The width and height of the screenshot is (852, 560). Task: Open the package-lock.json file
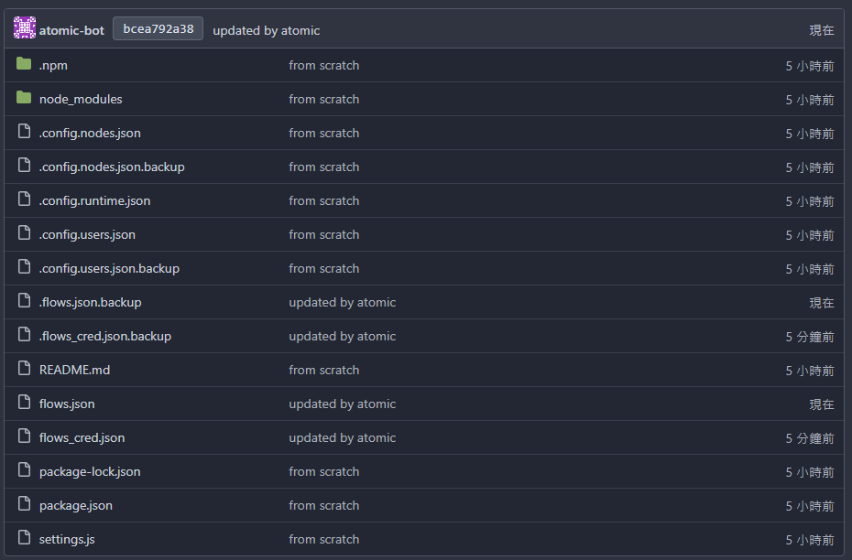pyautogui.click(x=90, y=471)
